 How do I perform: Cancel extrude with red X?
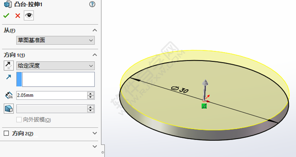point(18,15)
